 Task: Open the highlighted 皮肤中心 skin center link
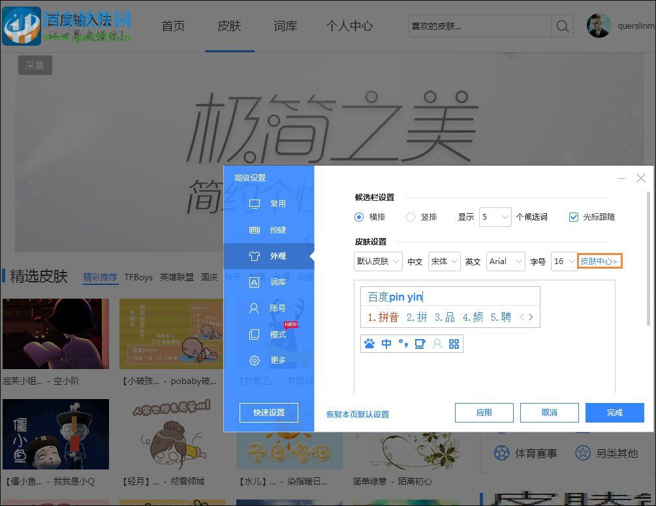tap(599, 261)
